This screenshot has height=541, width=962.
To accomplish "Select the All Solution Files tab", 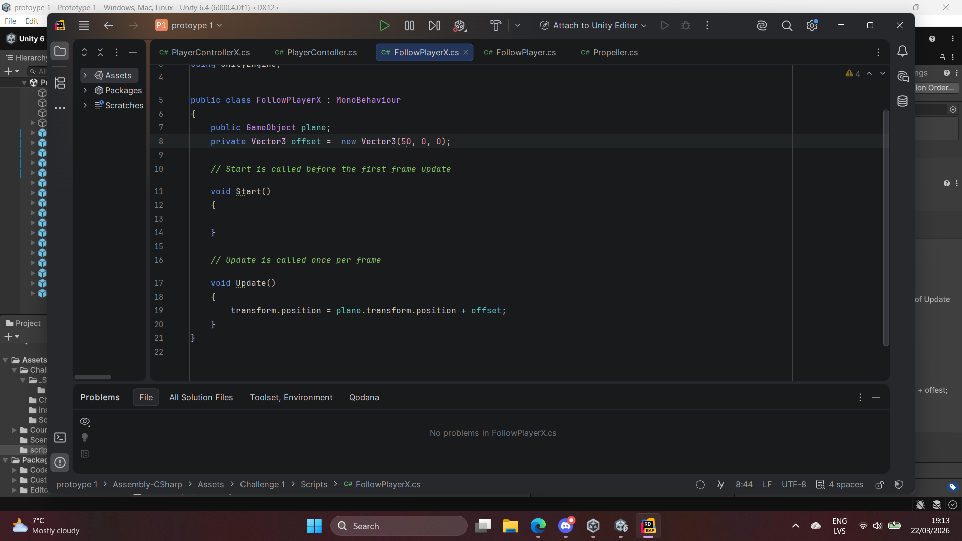I will tap(201, 398).
